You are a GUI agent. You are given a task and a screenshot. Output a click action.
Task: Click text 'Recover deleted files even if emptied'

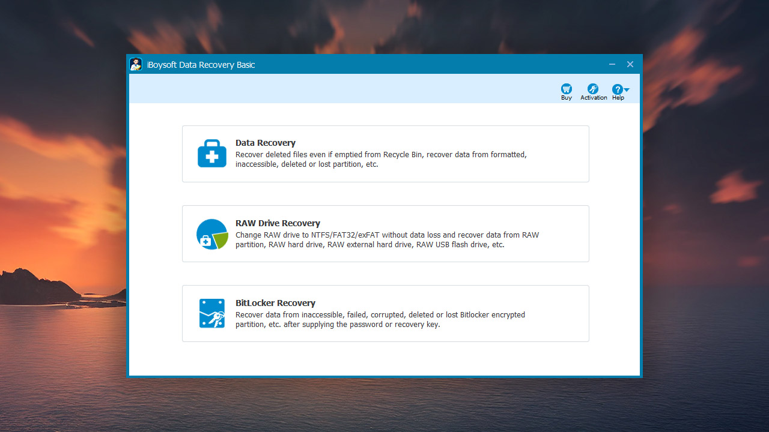point(295,155)
